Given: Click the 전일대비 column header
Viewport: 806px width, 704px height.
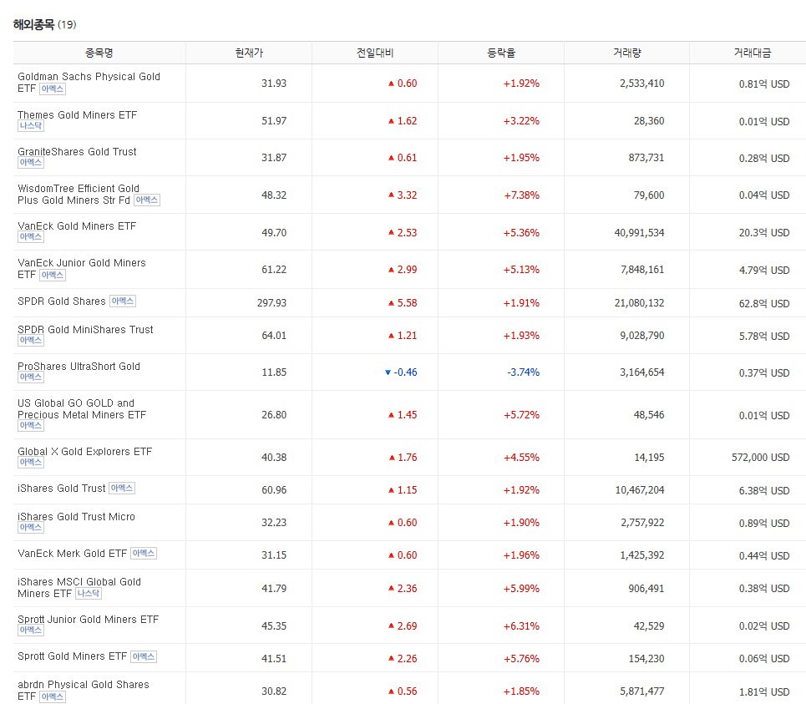Looking at the screenshot, I should pos(375,53).
